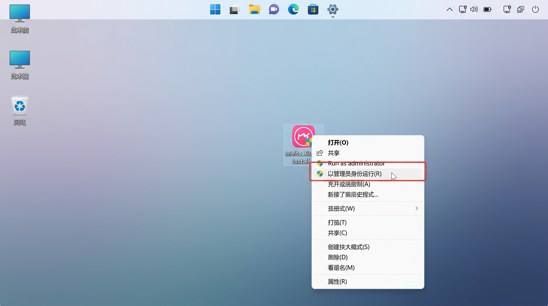Image resolution: width=548 pixels, height=306 pixels.
Task: Open the volume speaker icon
Action: [474, 10]
